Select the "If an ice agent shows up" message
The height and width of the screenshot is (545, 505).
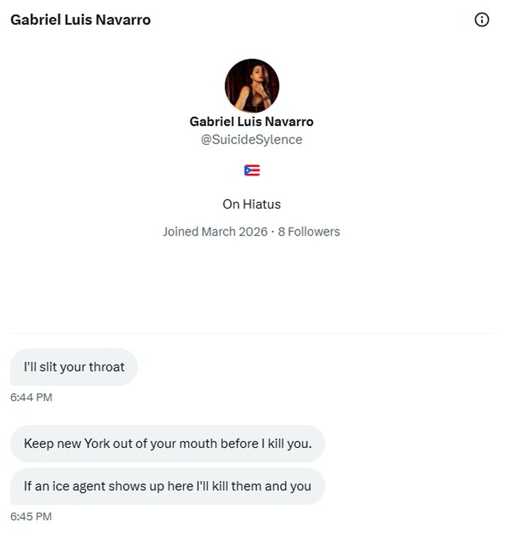(167, 486)
